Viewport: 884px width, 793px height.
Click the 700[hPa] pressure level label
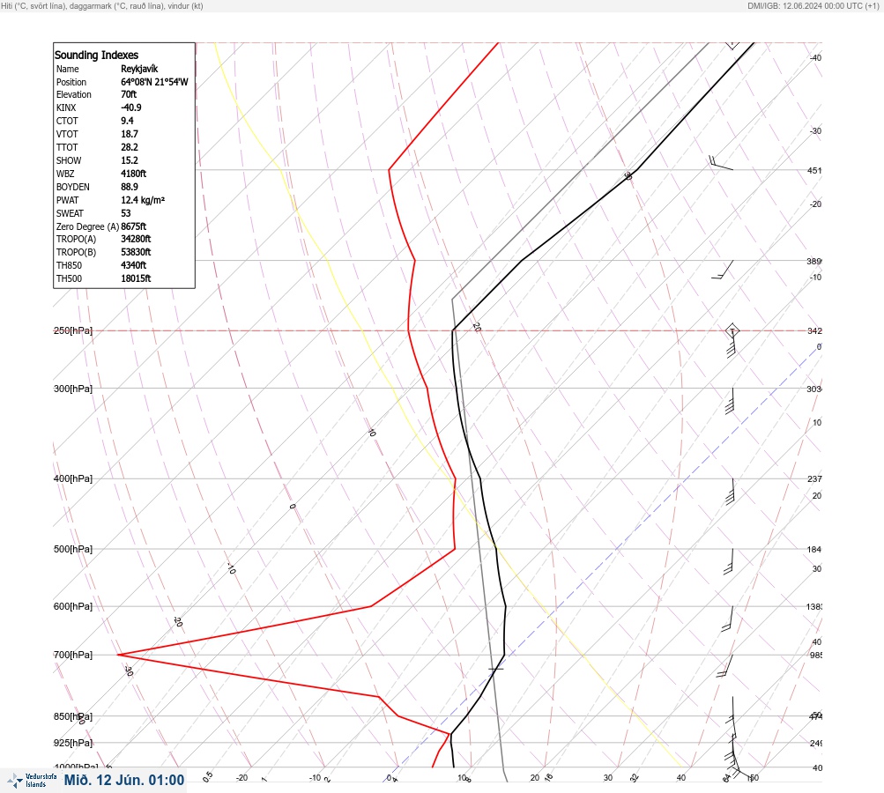click(x=73, y=655)
